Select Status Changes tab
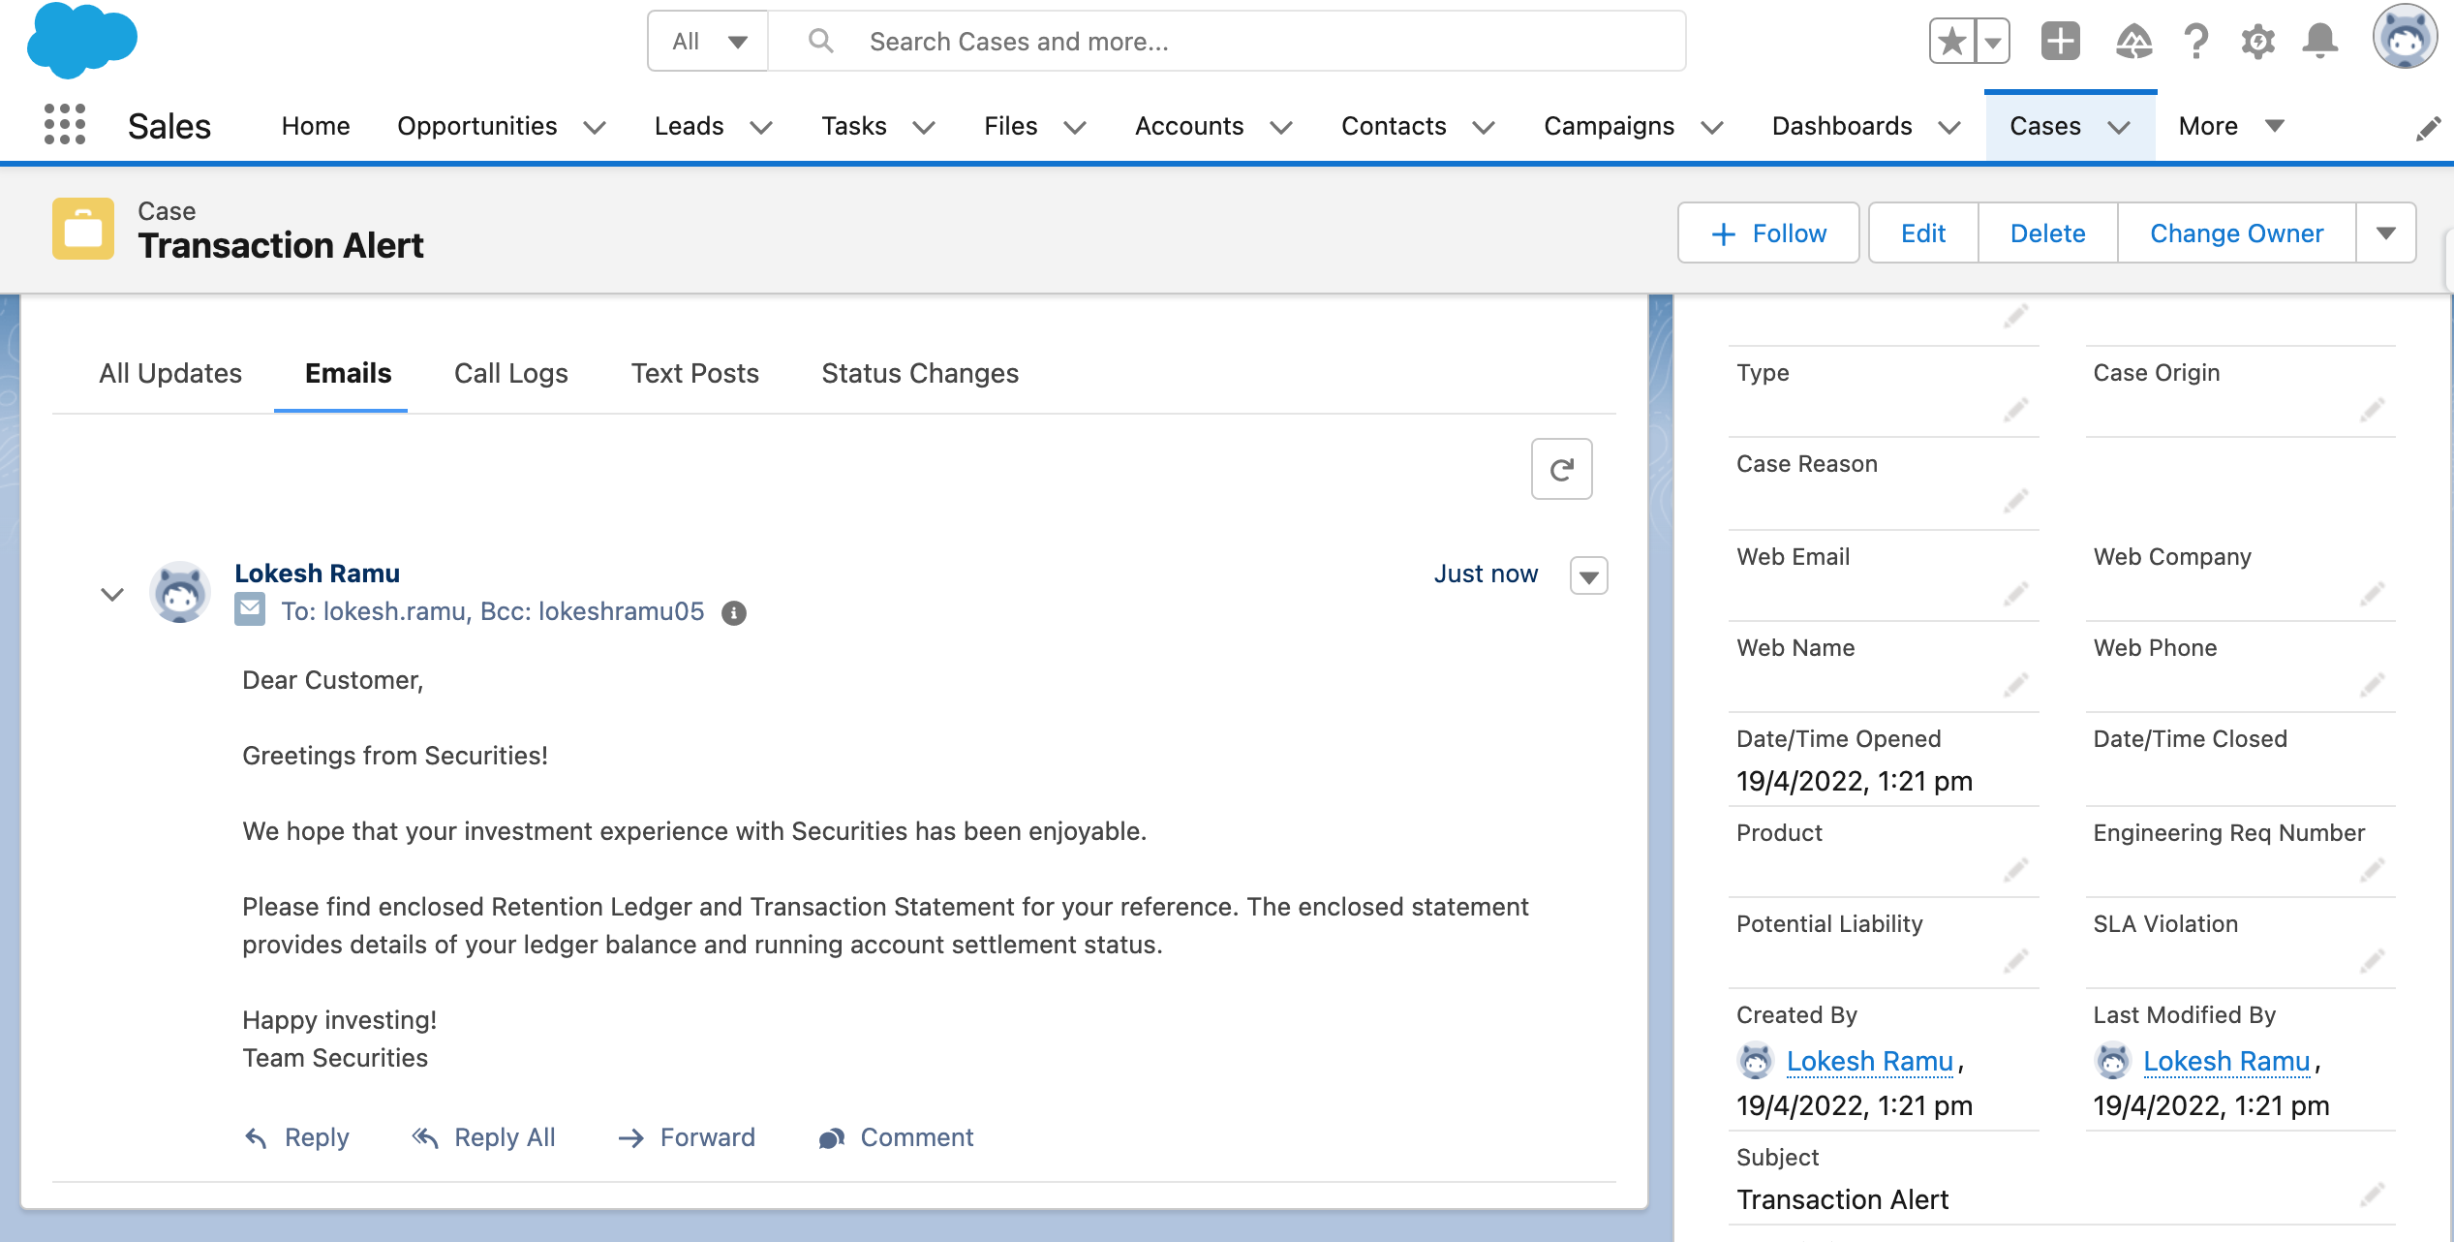Viewport: 2454px width, 1242px height. [x=920, y=373]
